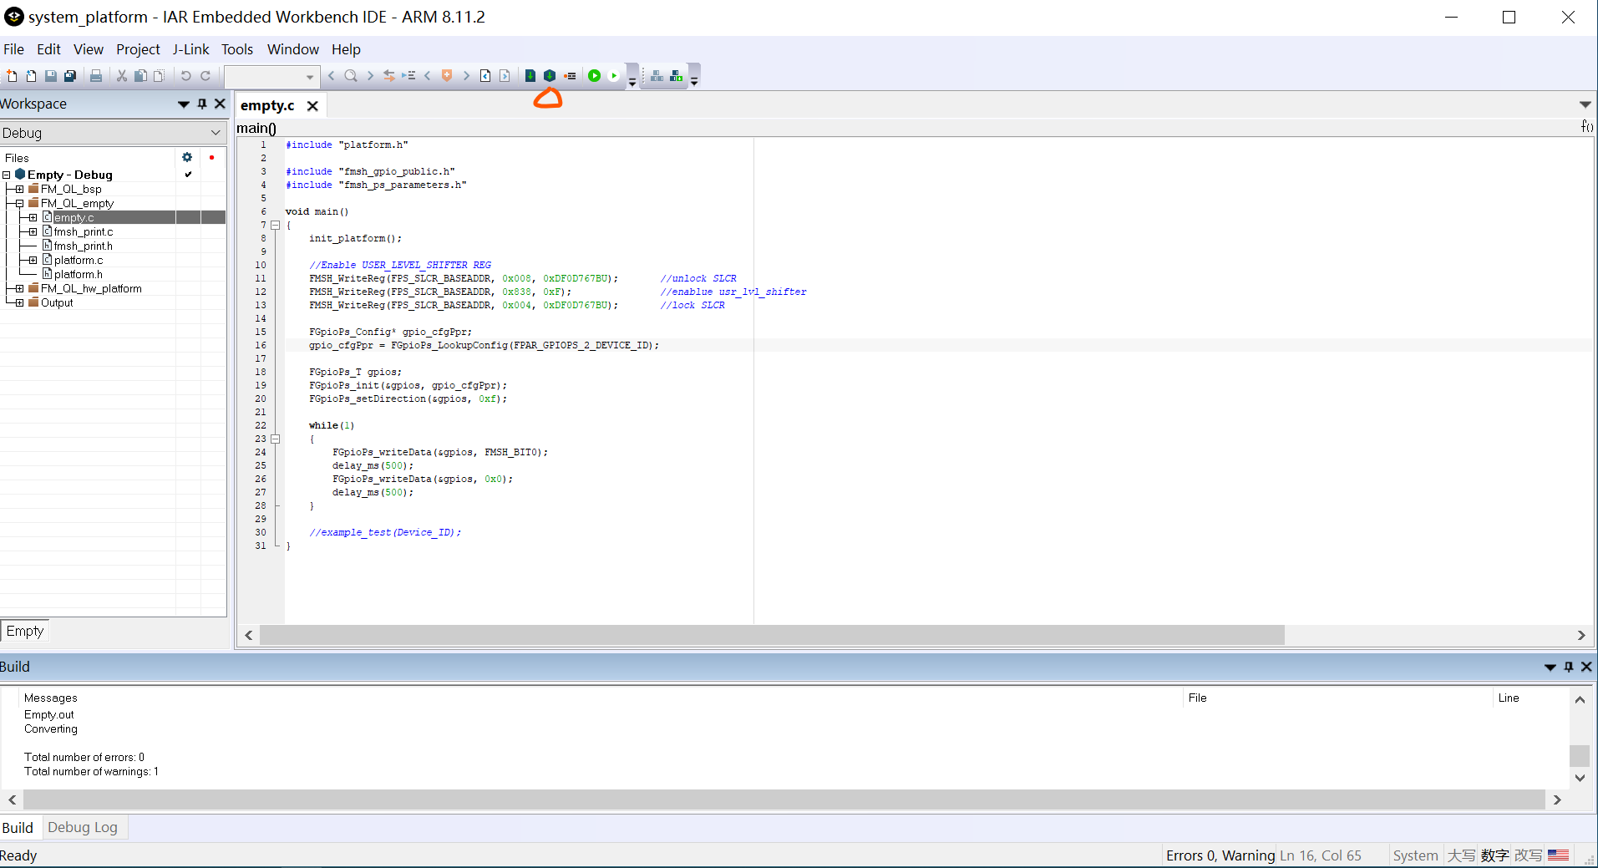Click Debug without Downloading icon
Screen dimensions: 1598x868
pos(614,76)
